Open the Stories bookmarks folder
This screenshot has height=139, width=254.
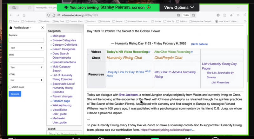coord(156,21)
